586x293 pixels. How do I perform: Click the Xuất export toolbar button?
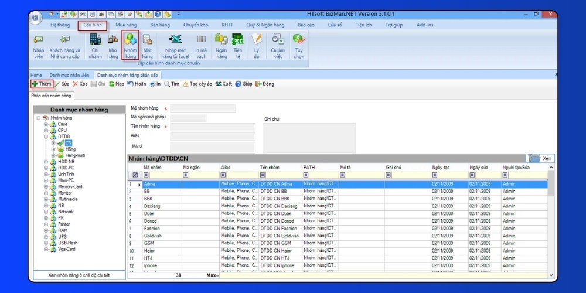223,84
